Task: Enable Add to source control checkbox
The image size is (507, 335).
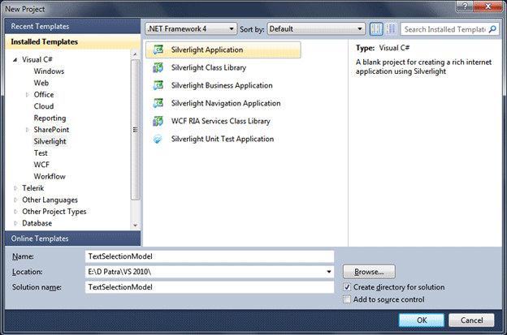Action: point(347,299)
